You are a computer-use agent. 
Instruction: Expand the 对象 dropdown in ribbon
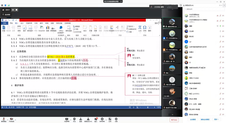[130, 32]
